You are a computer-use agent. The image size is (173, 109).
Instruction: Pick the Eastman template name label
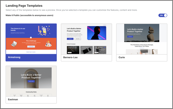point(13,99)
